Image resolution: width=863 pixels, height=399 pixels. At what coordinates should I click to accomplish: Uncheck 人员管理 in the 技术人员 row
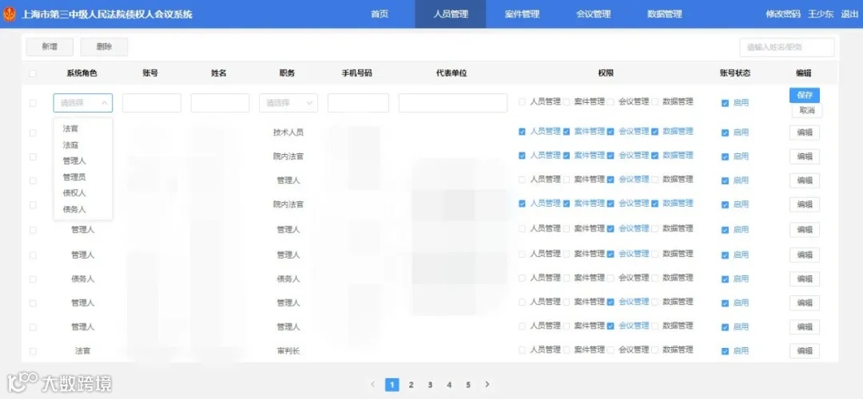pos(522,132)
